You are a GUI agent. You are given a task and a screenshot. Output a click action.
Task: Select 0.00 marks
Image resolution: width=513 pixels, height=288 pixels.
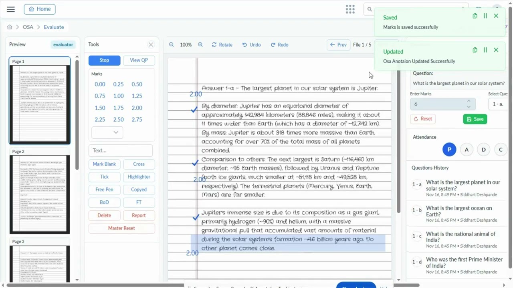(100, 84)
